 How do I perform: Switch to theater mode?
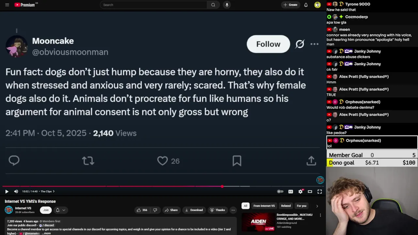310,192
